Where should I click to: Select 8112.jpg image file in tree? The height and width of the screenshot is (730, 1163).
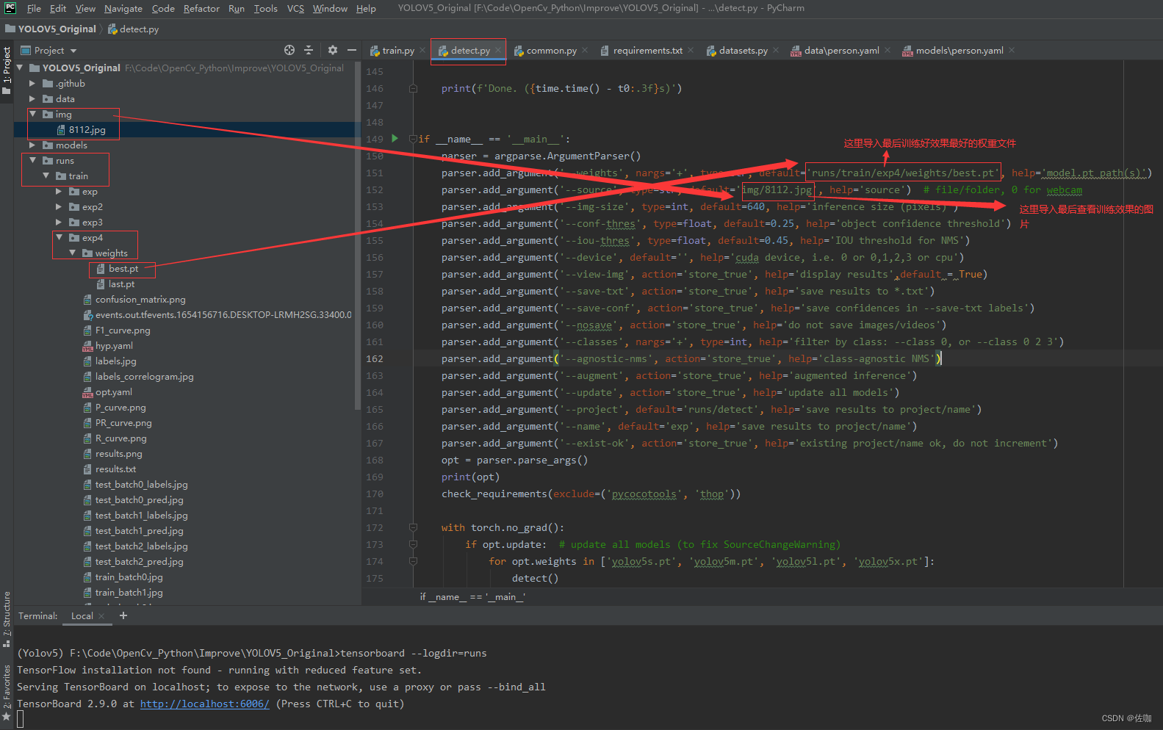[87, 130]
